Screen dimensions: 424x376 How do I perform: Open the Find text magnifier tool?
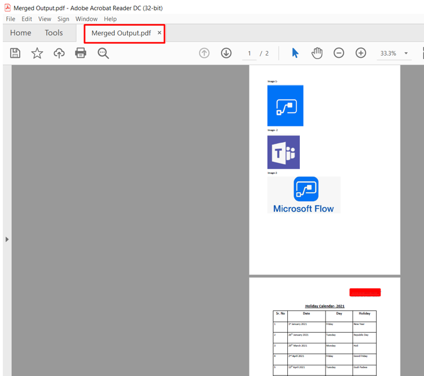pyautogui.click(x=103, y=53)
